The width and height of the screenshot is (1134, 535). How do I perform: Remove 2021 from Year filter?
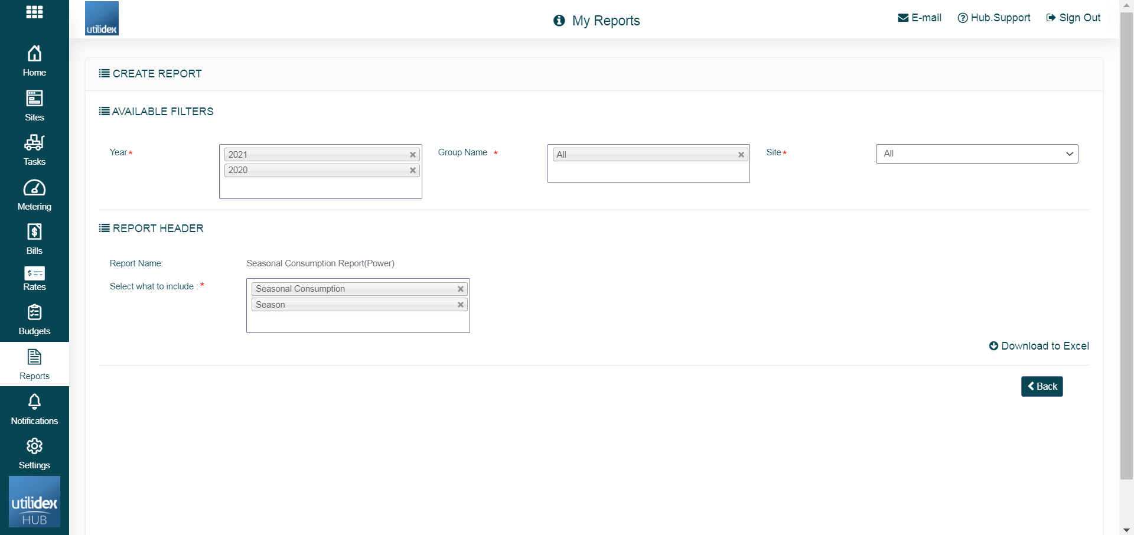(413, 155)
